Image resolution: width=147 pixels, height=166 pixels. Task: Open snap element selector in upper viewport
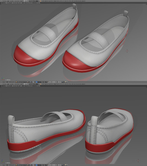coord(63,82)
